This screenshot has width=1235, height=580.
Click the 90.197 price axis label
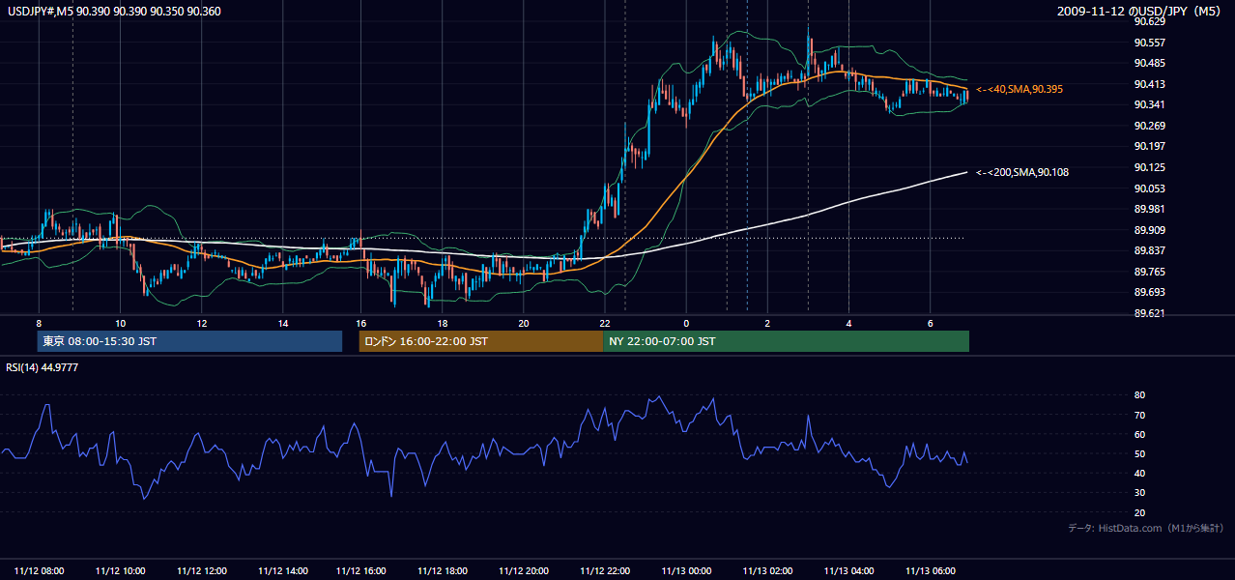(1149, 146)
